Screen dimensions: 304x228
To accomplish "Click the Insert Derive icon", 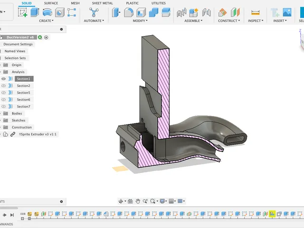I will coord(275,12).
